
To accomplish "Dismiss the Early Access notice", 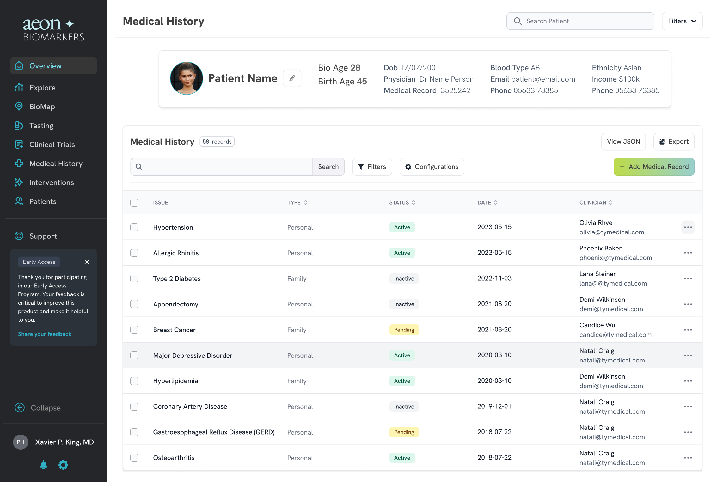I will pos(87,262).
